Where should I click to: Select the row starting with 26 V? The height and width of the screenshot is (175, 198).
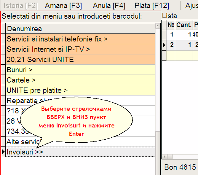[80, 121]
